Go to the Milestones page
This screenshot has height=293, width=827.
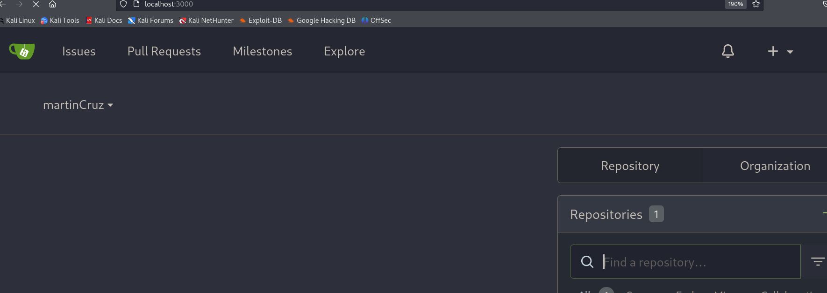pyautogui.click(x=262, y=51)
